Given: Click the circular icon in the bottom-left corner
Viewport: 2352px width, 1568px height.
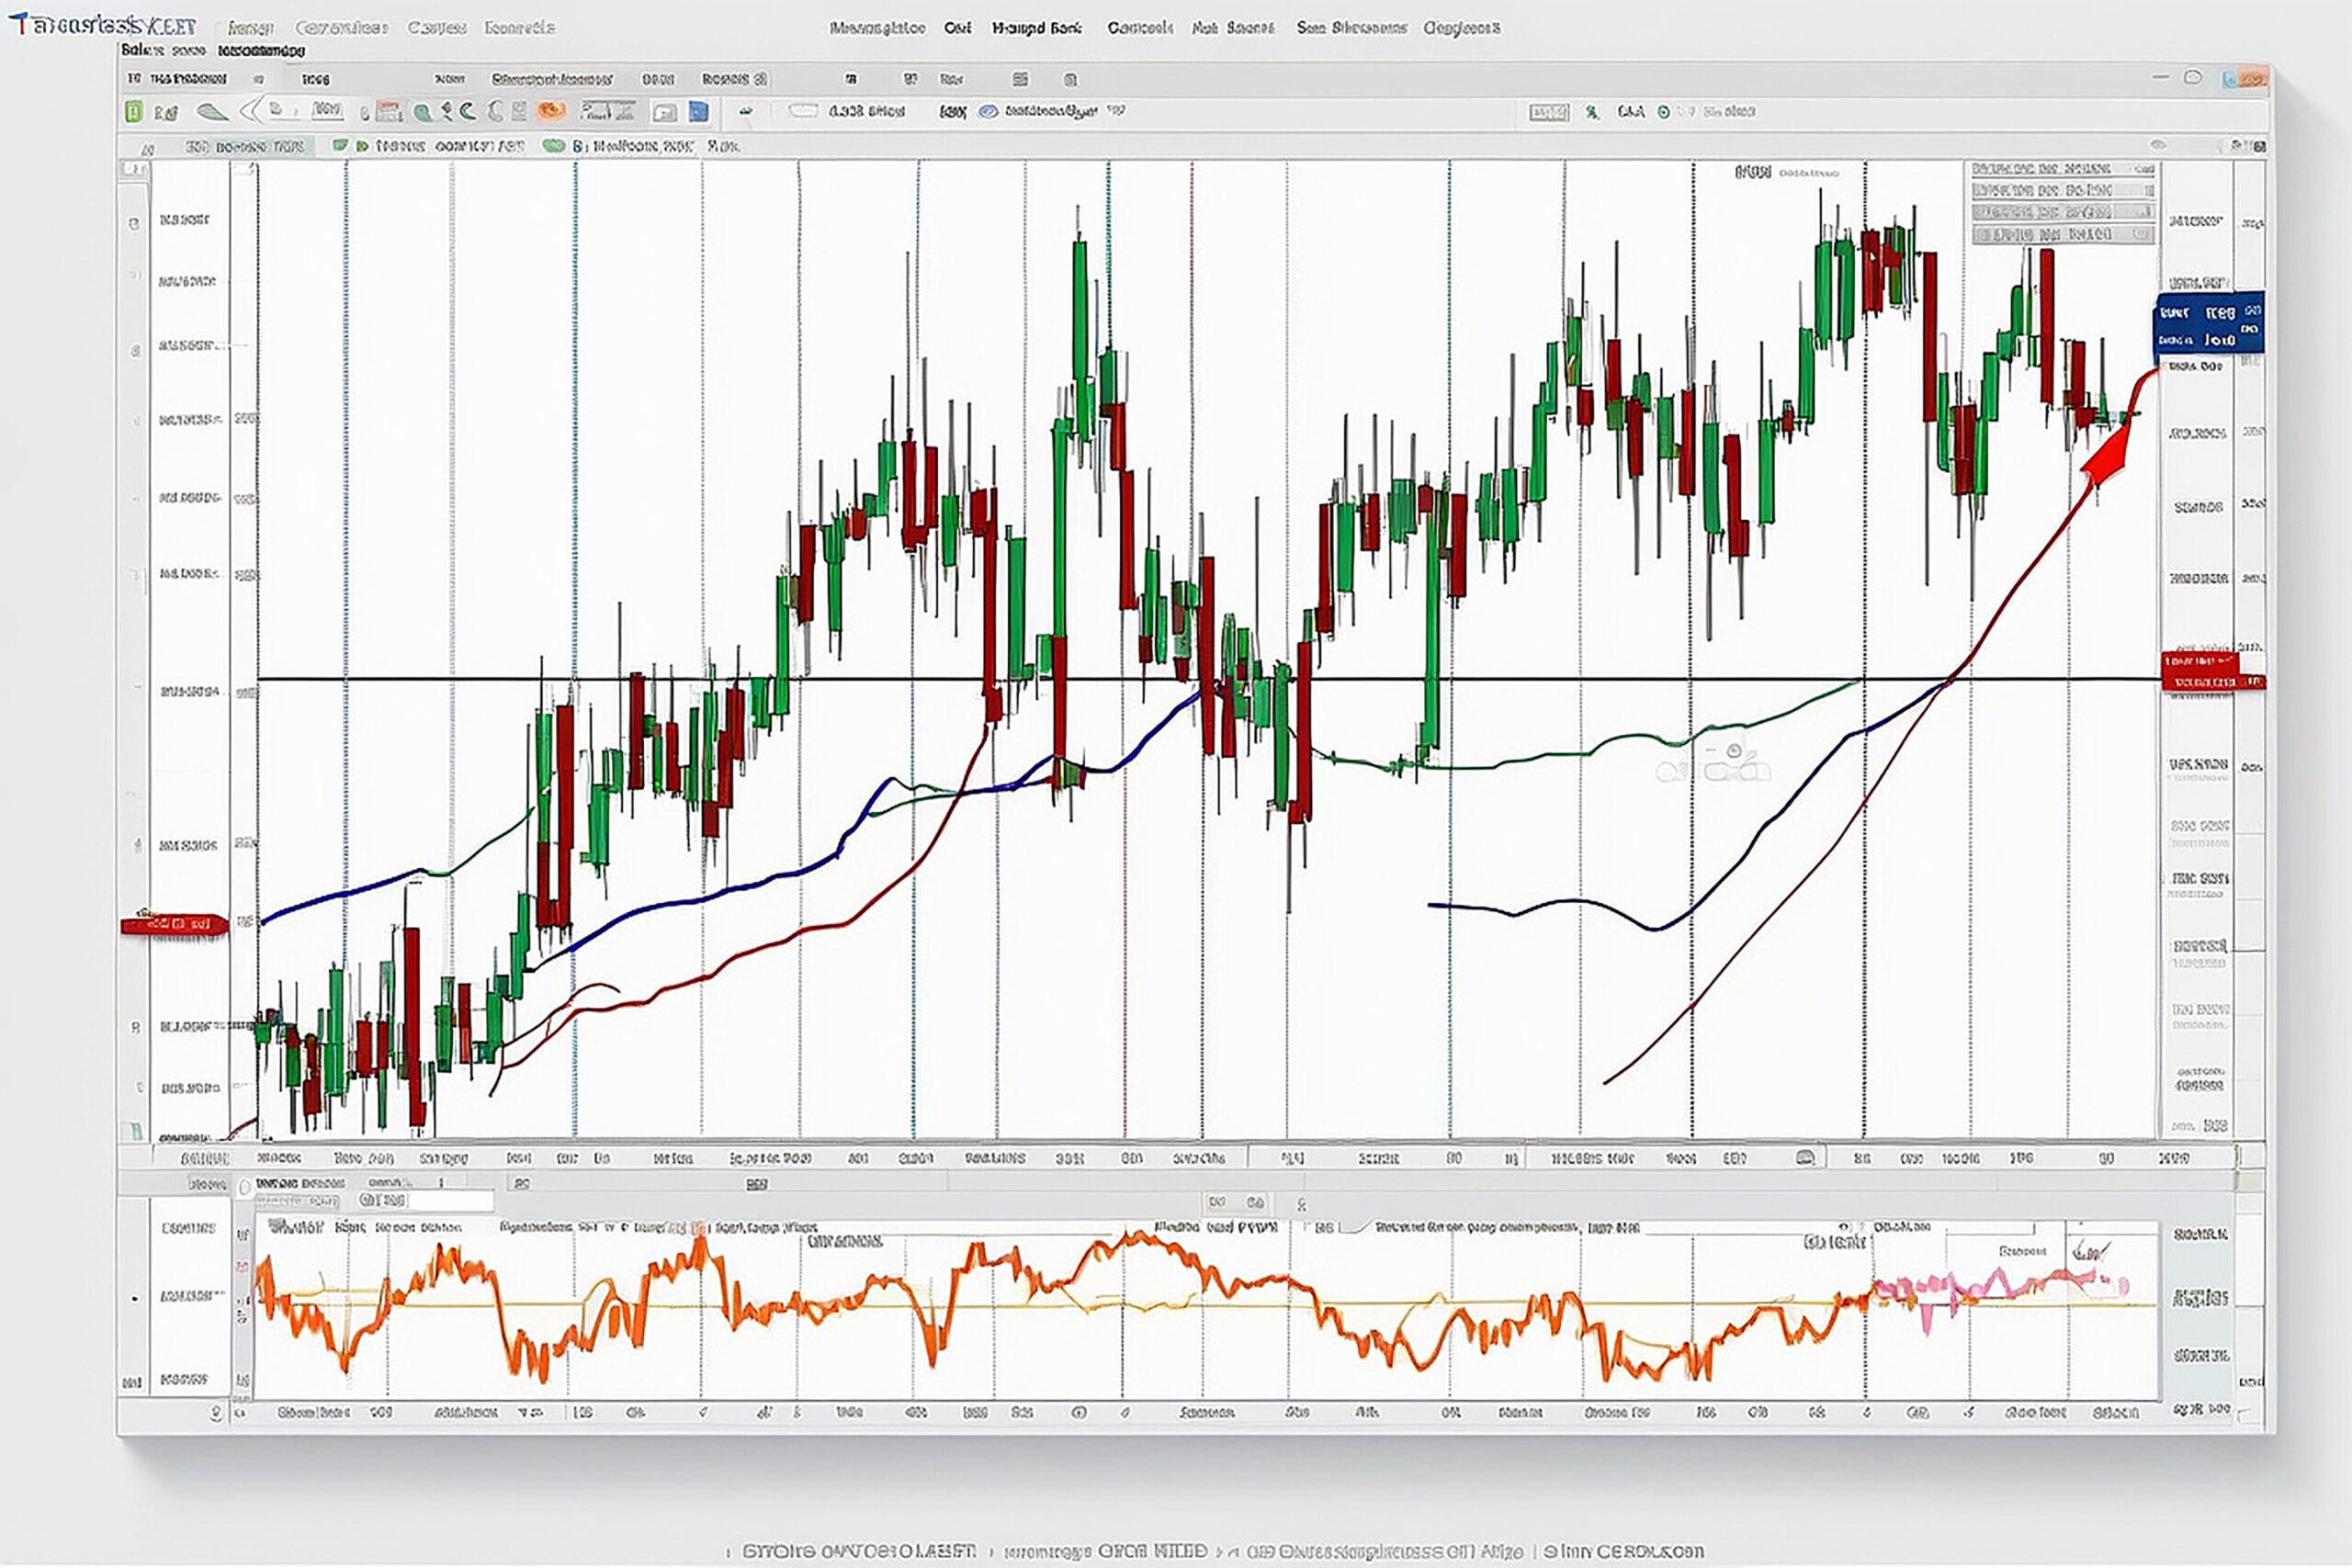Looking at the screenshot, I should point(216,1413).
